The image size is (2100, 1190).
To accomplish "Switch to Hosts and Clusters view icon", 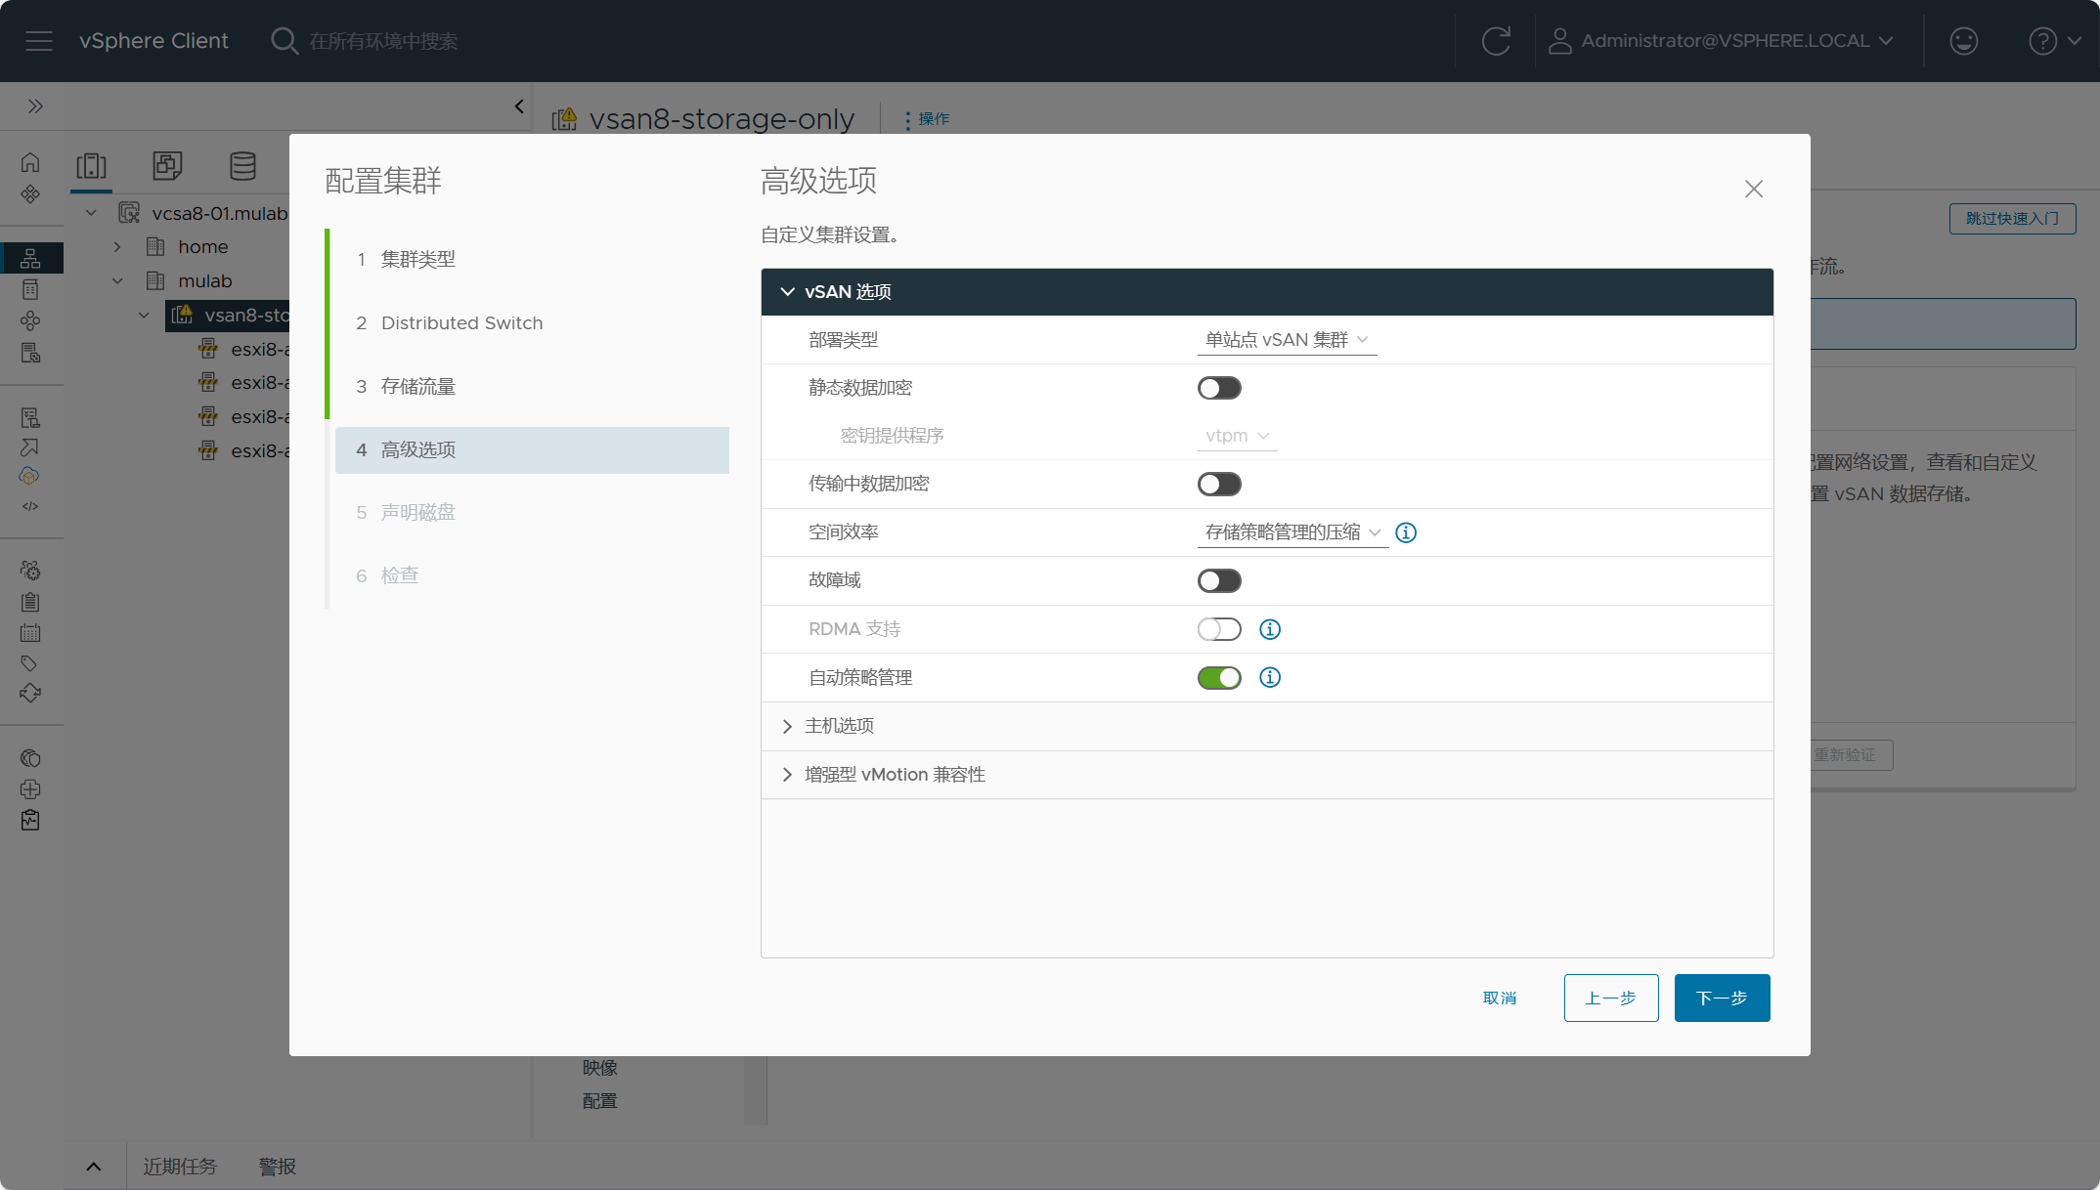I will coord(92,165).
